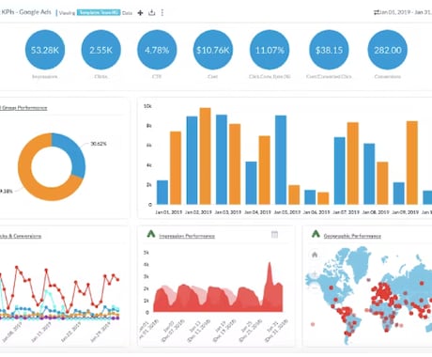Viewport: 432px width, 357px height.
Task: Click the Google Ads logo beside Impression Performance
Action: 151,234
